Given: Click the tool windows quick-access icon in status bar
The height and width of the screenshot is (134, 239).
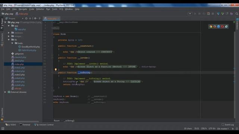Looking at the screenshot, I should point(3,128).
